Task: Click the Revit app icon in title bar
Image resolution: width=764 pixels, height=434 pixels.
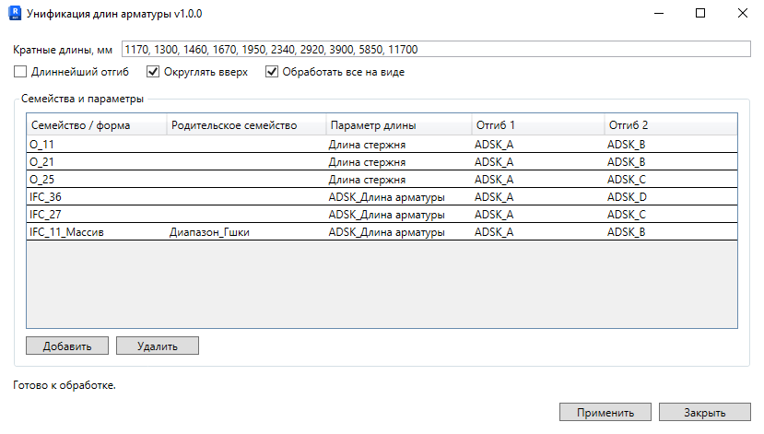Action: pos(15,13)
